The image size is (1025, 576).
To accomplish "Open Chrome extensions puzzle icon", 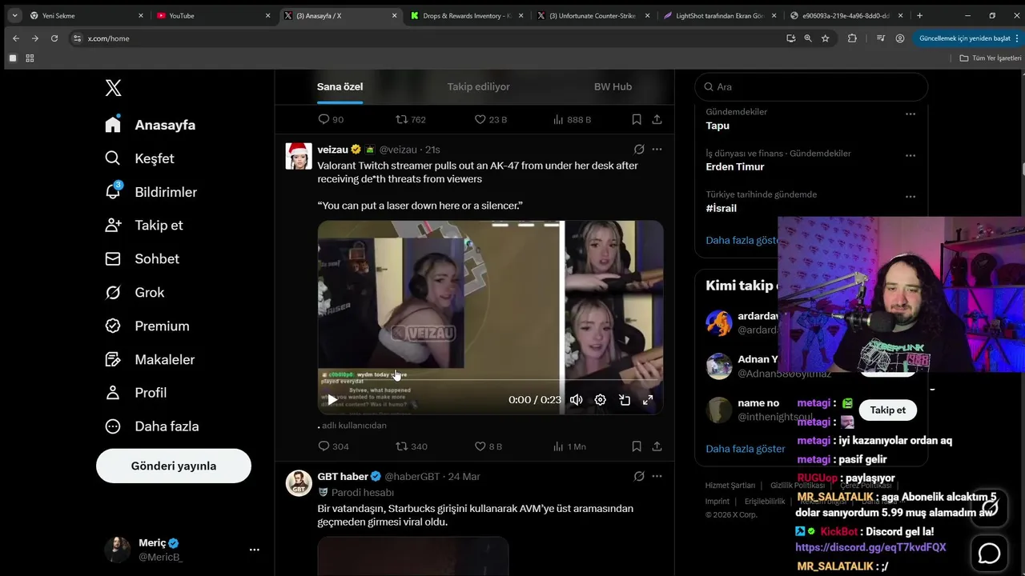I will [x=852, y=38].
